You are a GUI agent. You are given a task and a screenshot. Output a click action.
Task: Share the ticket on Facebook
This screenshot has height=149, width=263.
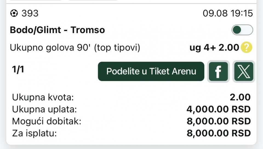[218, 71]
